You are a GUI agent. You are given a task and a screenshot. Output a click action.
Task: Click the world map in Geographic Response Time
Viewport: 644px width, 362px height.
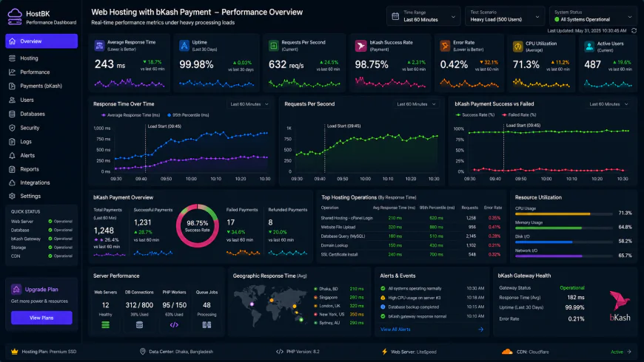coord(270,305)
